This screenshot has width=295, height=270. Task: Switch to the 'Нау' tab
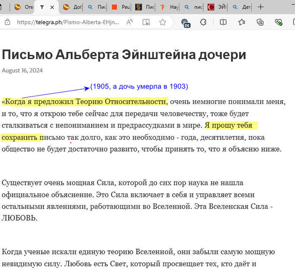[x=169, y=7]
